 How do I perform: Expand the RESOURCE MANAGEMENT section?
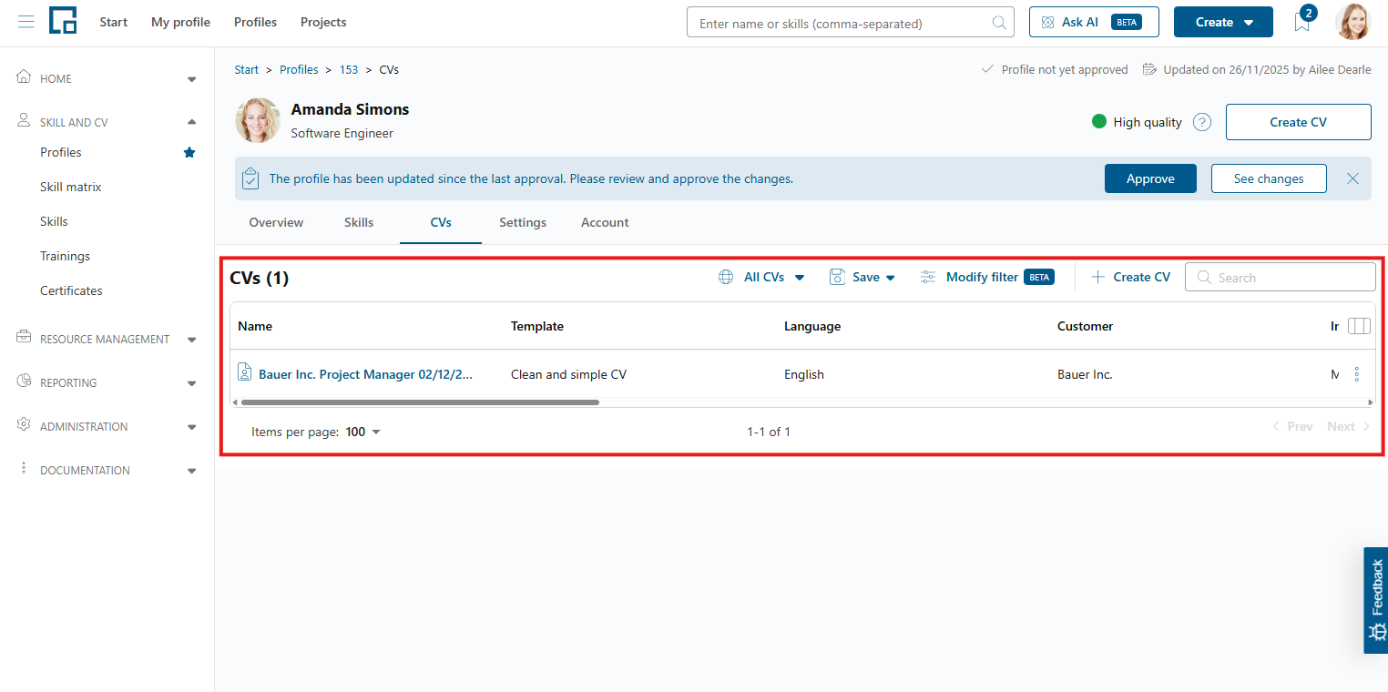[107, 340]
